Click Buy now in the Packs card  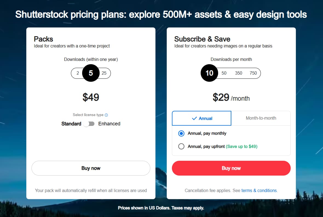click(91, 168)
